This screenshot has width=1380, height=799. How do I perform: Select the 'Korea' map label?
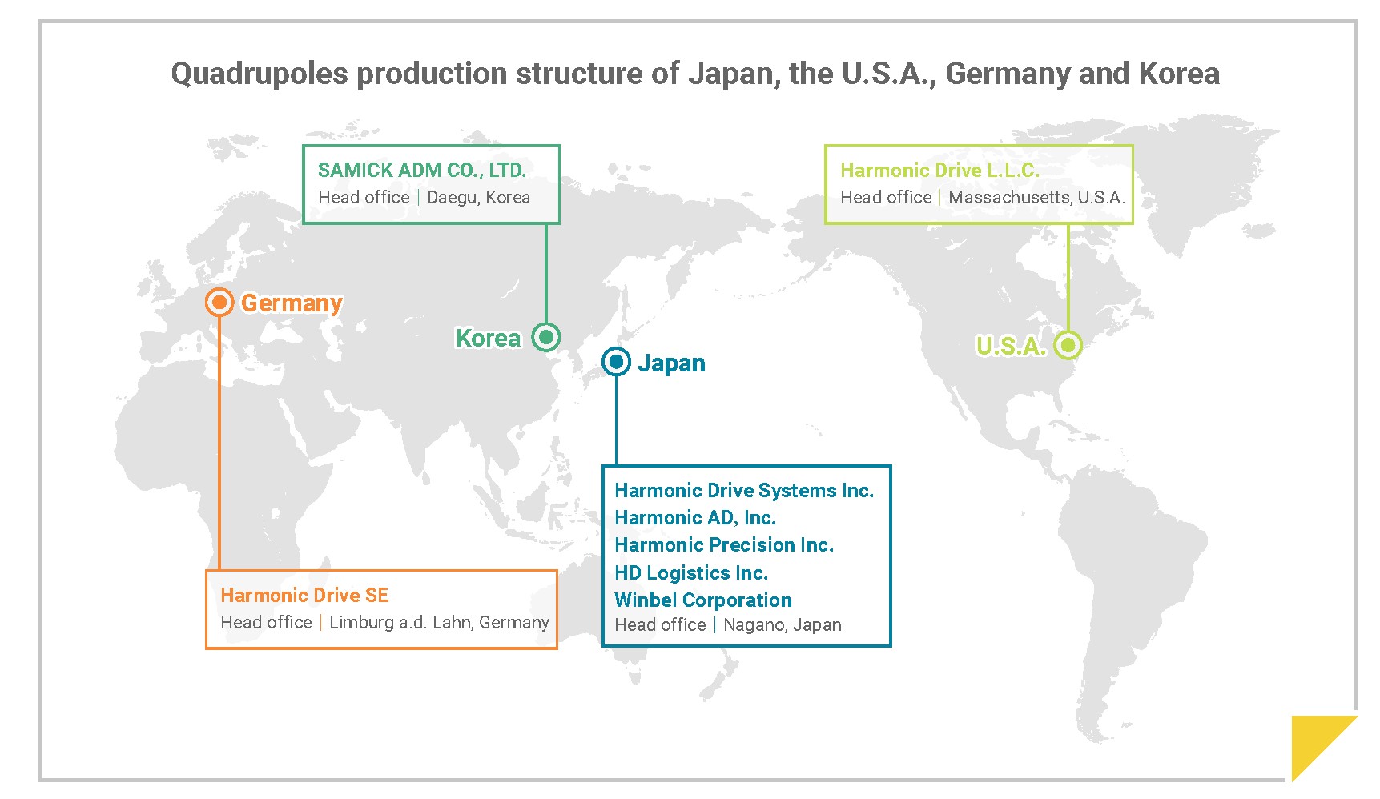click(488, 338)
